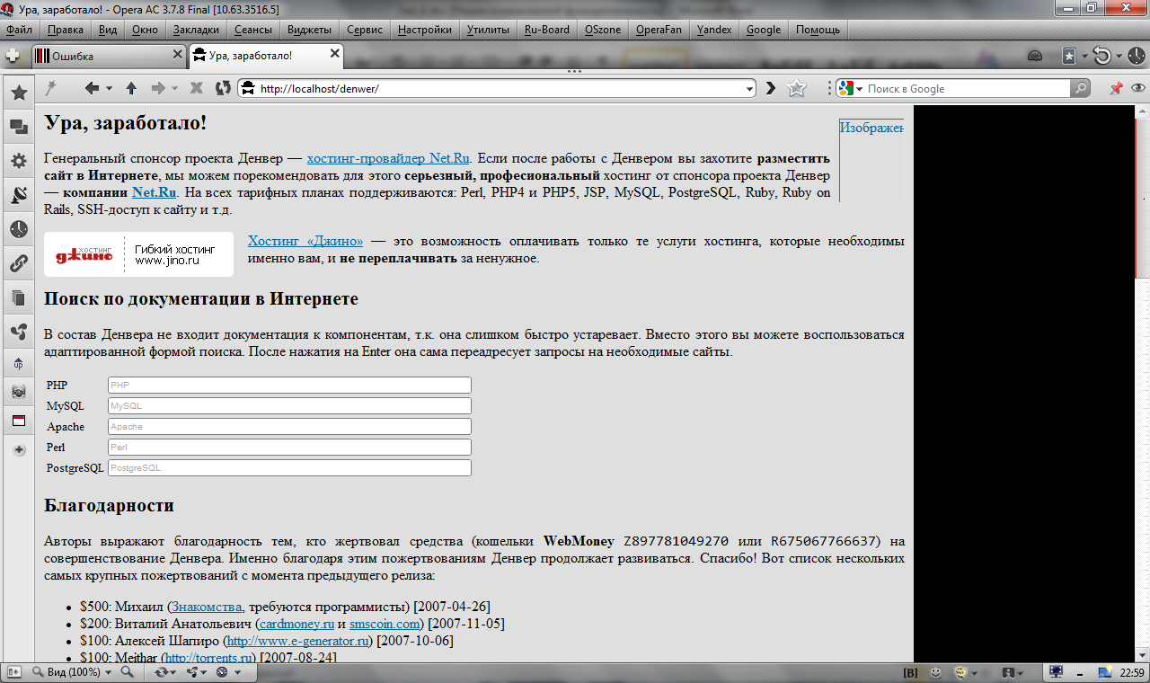Image resolution: width=1150 pixels, height=683 pixels.
Task: Focus the MySQL search field
Action: point(289,405)
